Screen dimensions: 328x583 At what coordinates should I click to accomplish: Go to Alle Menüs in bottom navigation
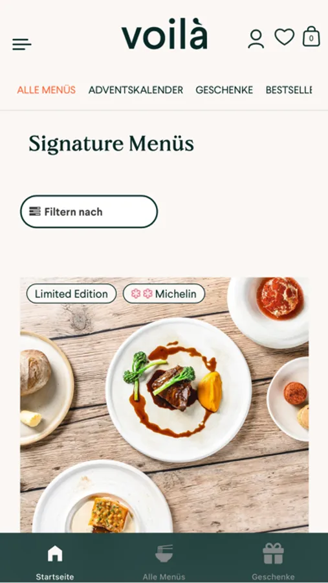click(164, 577)
